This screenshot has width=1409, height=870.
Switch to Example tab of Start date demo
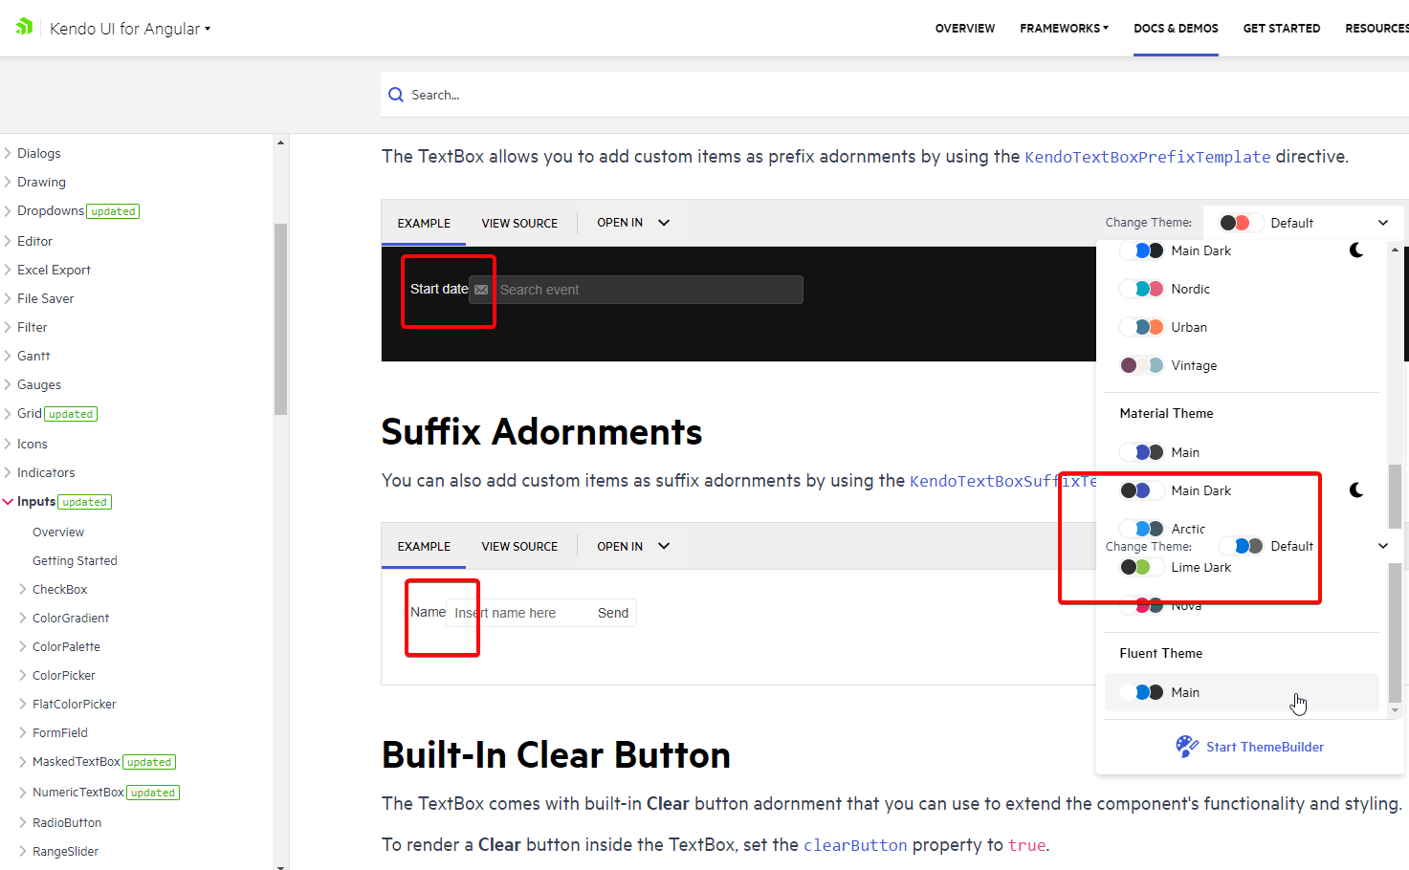click(424, 224)
